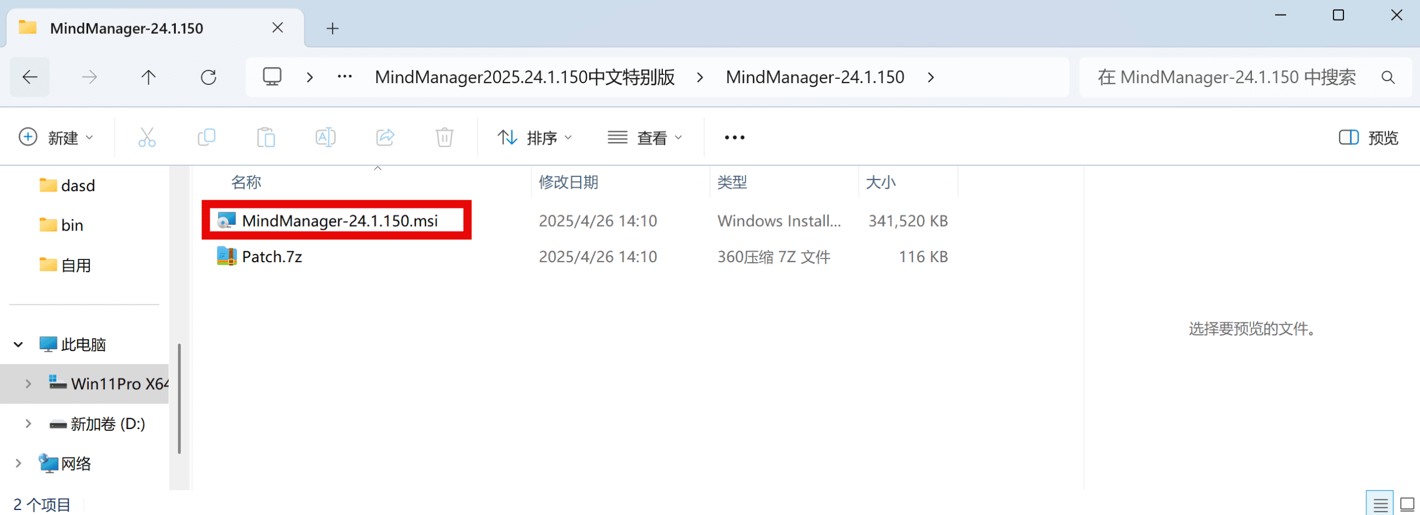The image size is (1420, 515).
Task: Click the Delete trash icon
Action: point(444,137)
